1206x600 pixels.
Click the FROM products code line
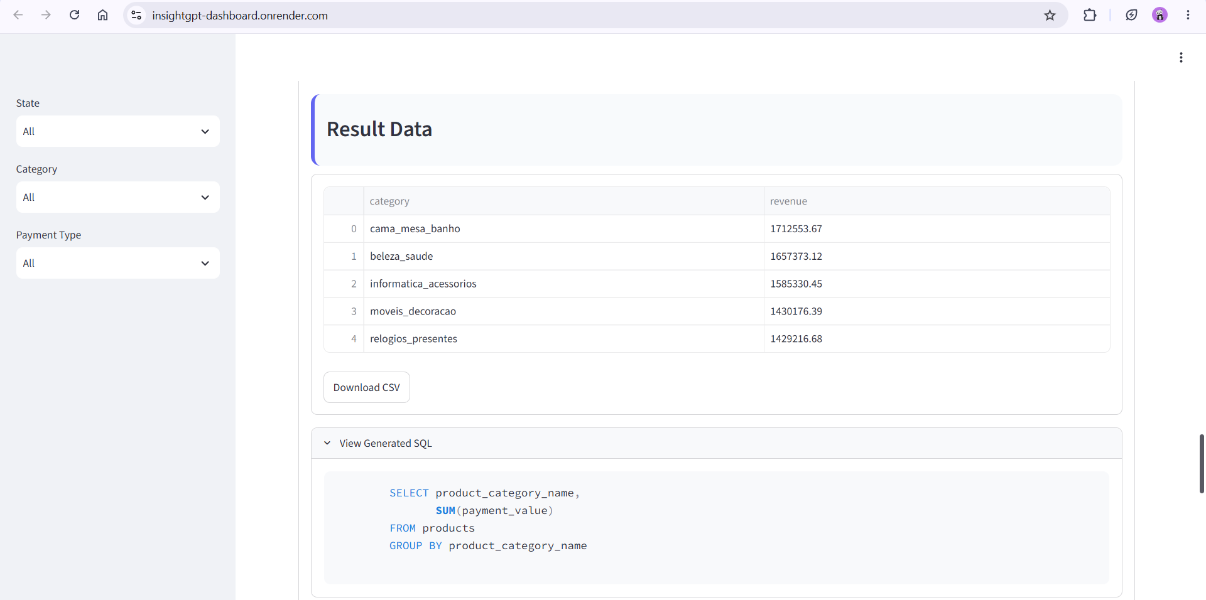432,528
